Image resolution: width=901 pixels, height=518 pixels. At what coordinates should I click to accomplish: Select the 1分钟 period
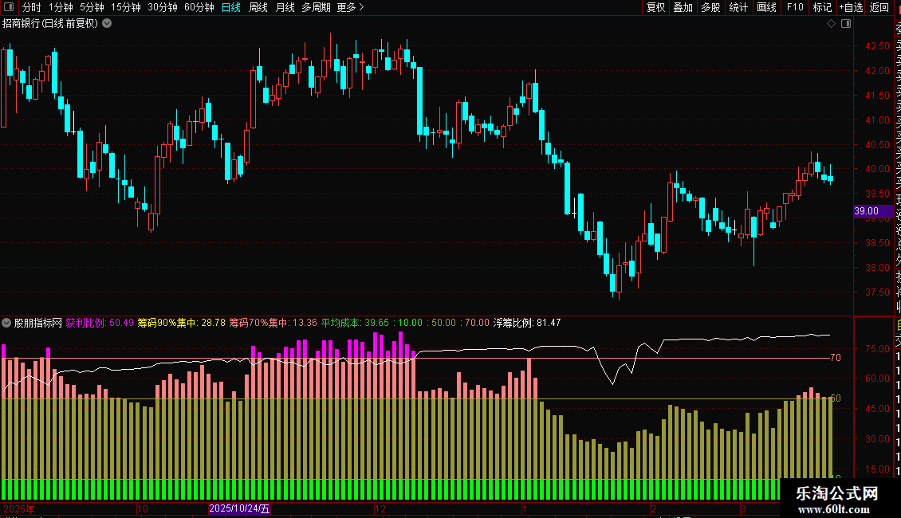61,7
